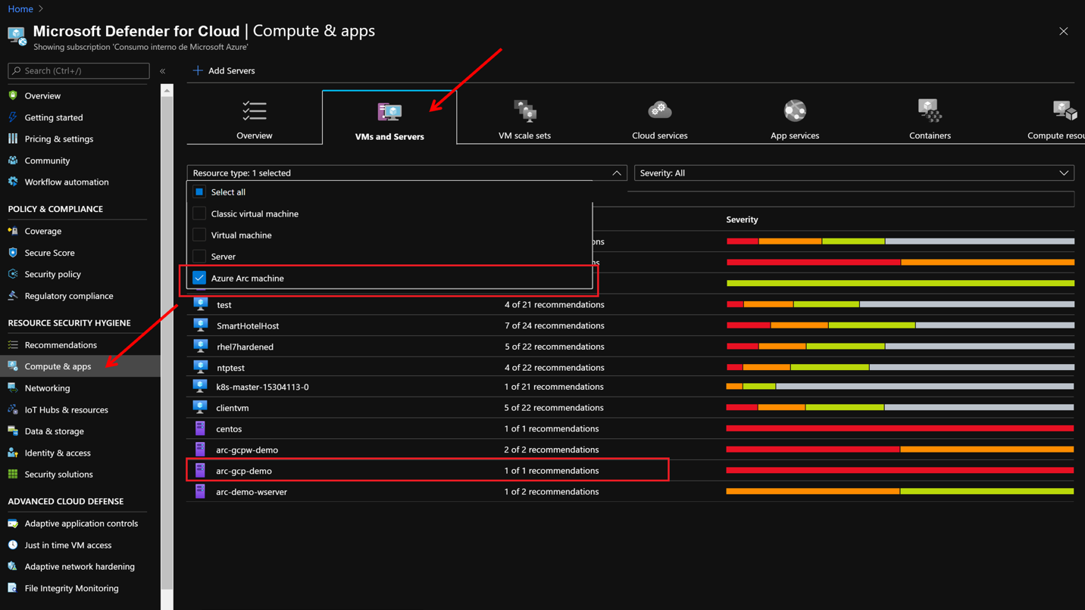Open Just in time VM access clock icon
The height and width of the screenshot is (610, 1085).
coord(13,545)
